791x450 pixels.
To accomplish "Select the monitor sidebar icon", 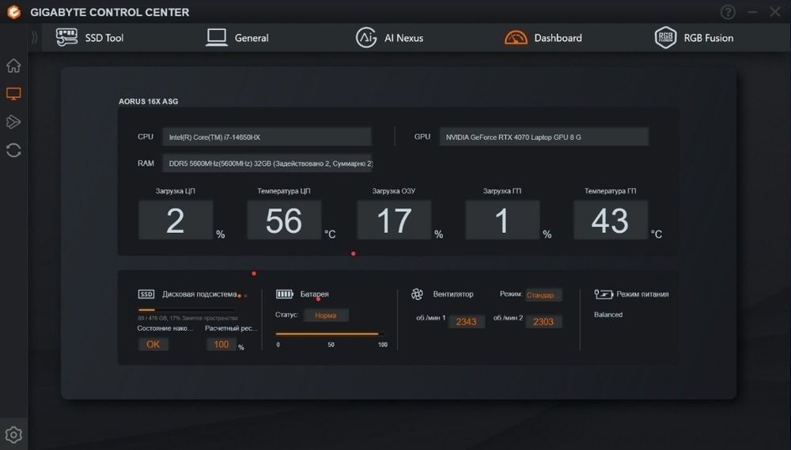I will 13,94.
